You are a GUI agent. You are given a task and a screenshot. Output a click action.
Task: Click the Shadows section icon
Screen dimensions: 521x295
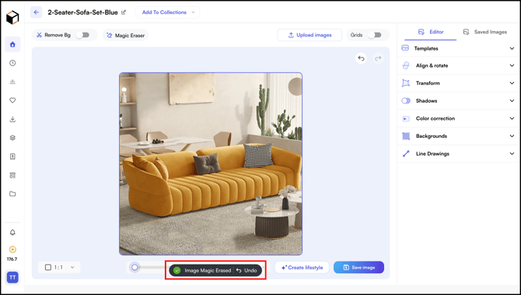coord(406,100)
